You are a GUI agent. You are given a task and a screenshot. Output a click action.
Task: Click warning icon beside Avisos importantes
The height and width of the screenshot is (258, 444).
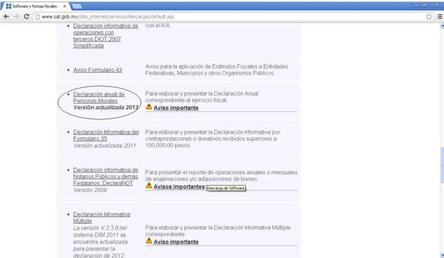(x=148, y=186)
